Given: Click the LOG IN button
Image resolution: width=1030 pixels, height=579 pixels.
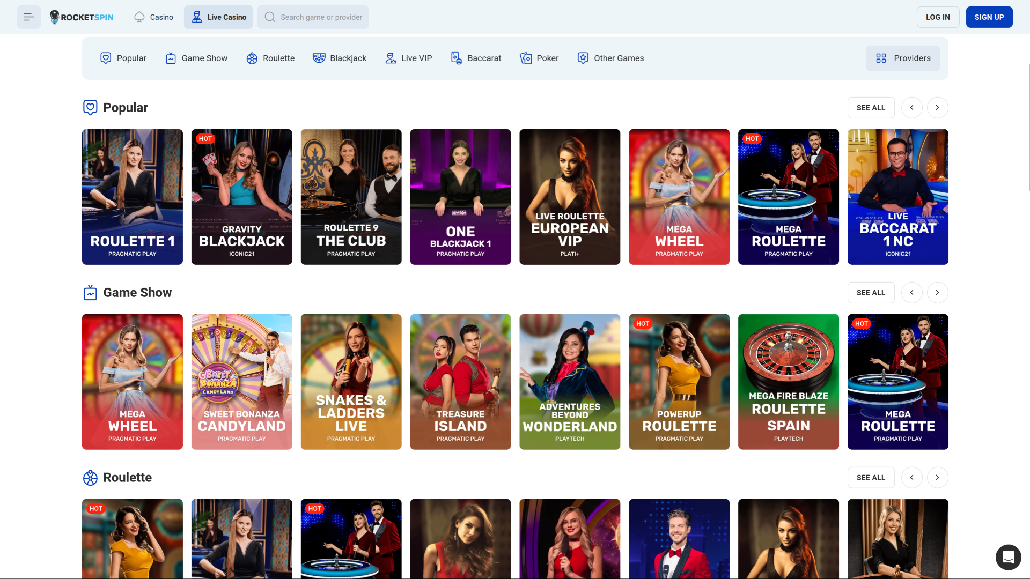Looking at the screenshot, I should 938,17.
